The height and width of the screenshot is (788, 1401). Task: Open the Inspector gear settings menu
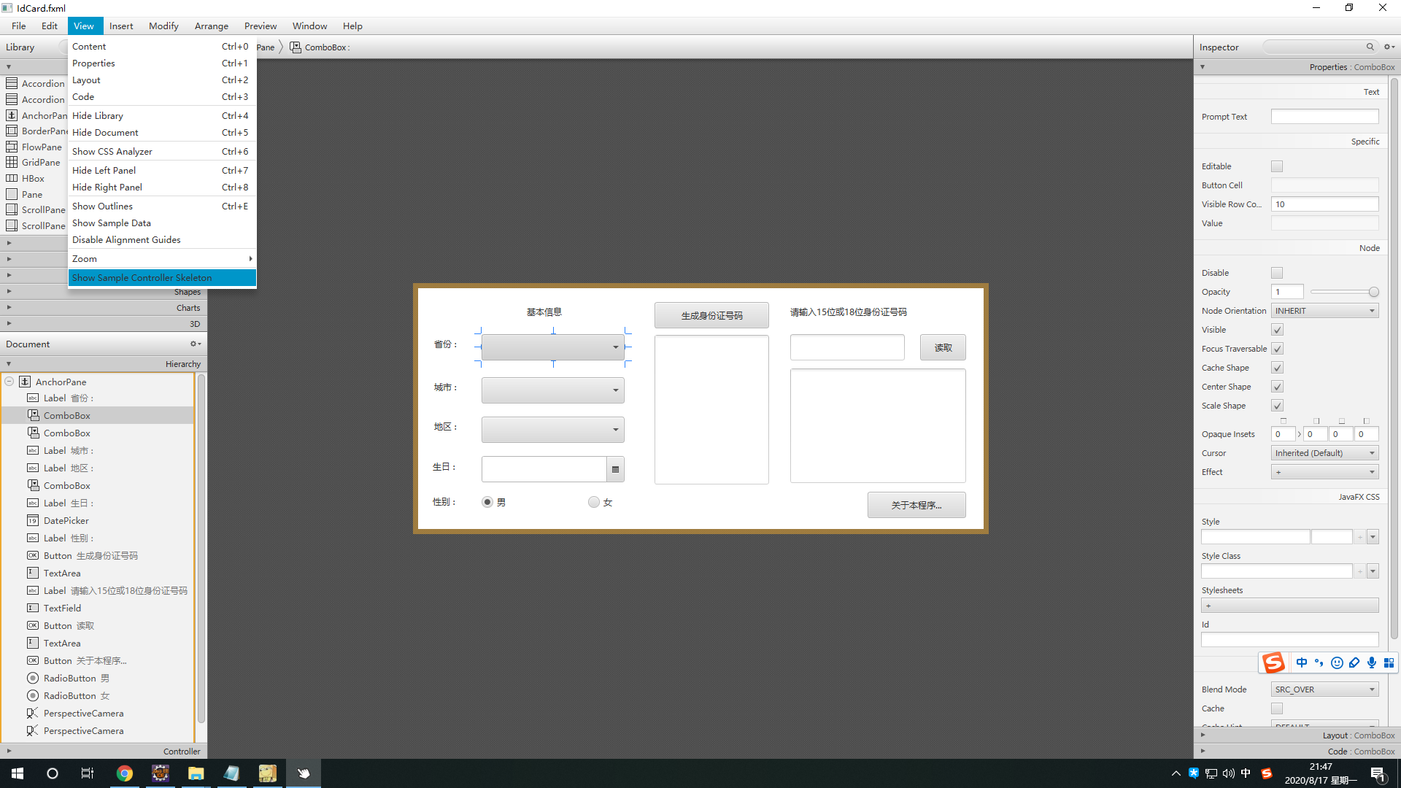pyautogui.click(x=1389, y=47)
